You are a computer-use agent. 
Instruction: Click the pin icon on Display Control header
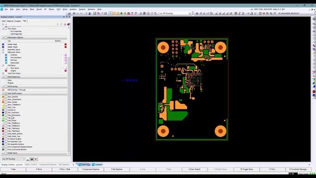[x=67, y=17]
